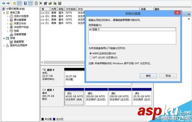The image size is (192, 122).
Task: Select 共享文件夹 in the tree
Action: tap(20, 23)
